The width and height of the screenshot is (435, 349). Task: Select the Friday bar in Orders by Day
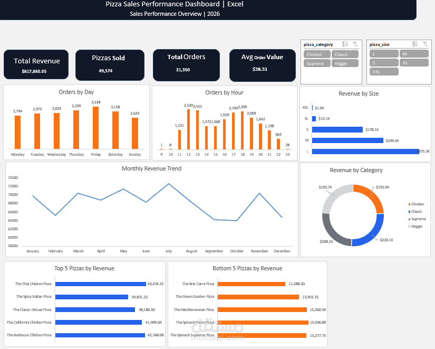pos(96,128)
